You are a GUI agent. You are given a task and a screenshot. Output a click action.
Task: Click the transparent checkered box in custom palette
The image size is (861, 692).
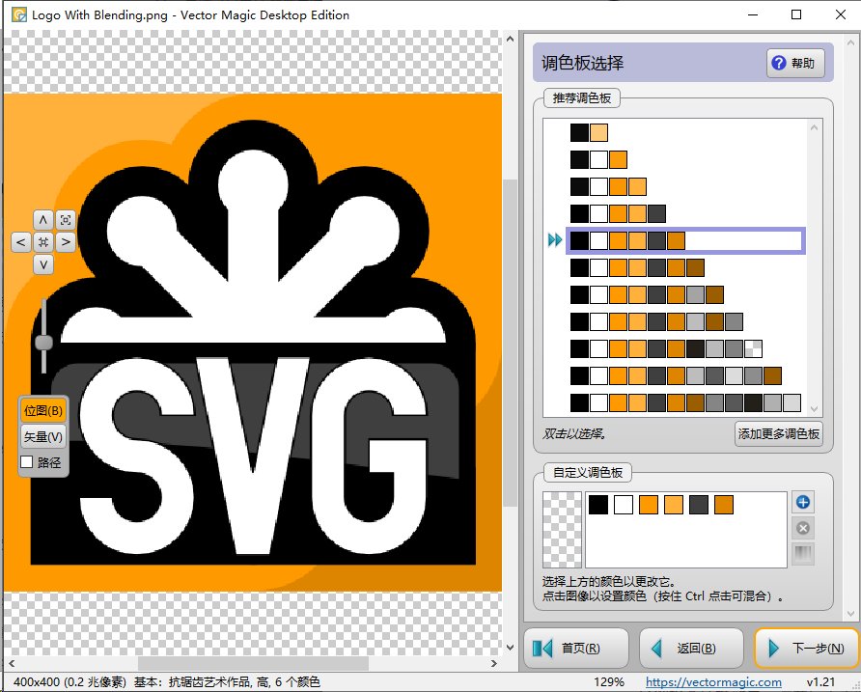[x=562, y=530]
